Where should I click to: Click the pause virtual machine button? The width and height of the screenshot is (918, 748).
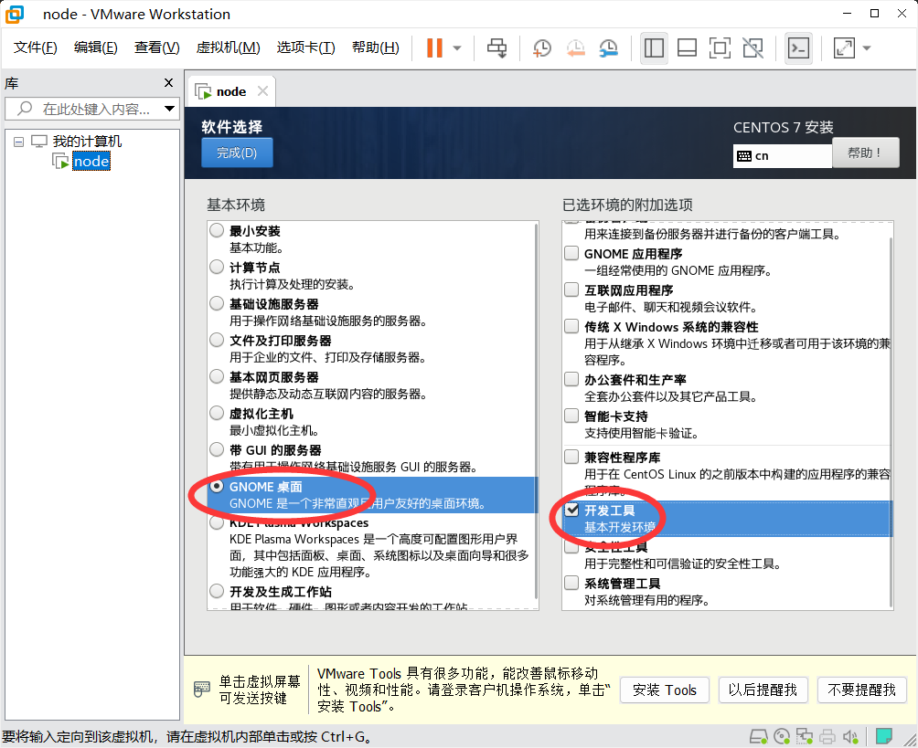[434, 48]
